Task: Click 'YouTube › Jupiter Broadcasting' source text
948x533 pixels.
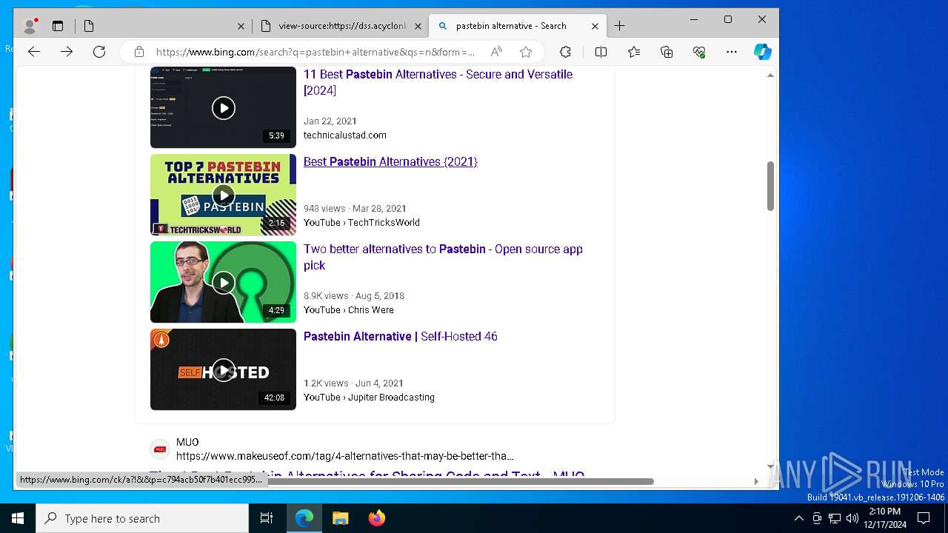Action: point(369,397)
